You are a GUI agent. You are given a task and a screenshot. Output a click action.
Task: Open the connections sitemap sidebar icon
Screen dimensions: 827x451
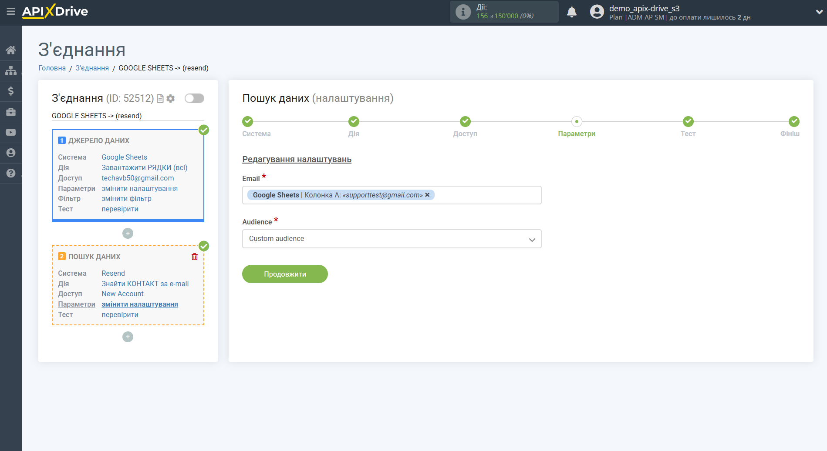pos(11,70)
